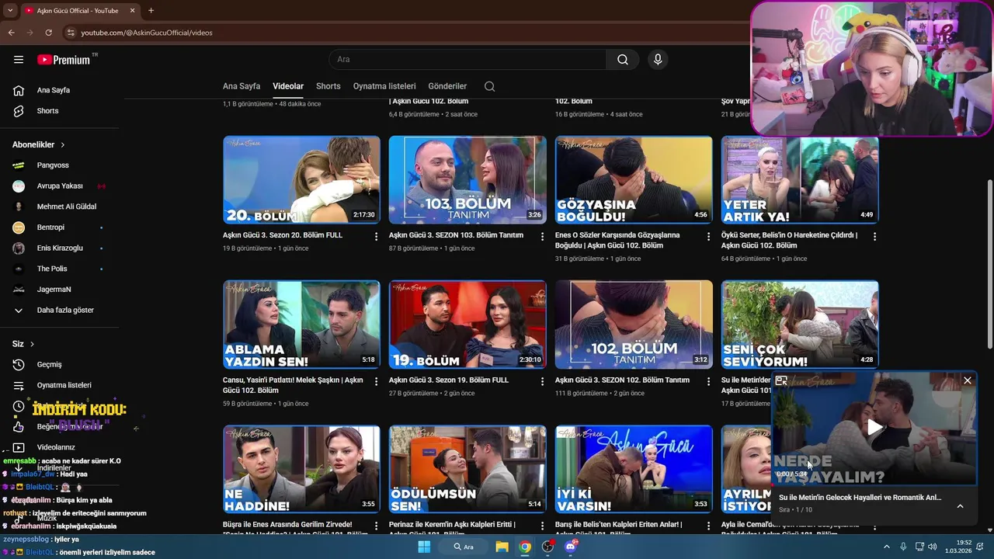Open options for SEZON 103. Bölüm Tanıtım
Screen dimensions: 994x559
(543, 236)
